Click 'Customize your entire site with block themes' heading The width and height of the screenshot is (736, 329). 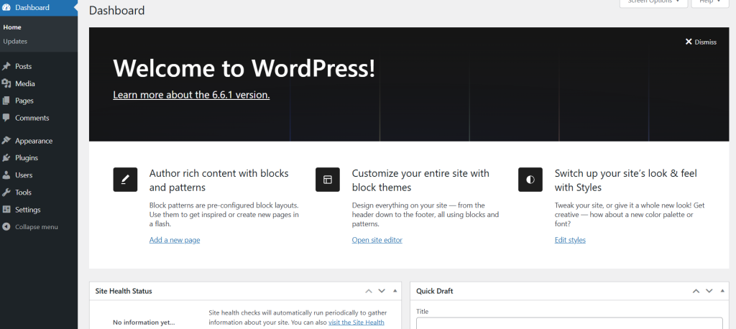tap(420, 180)
